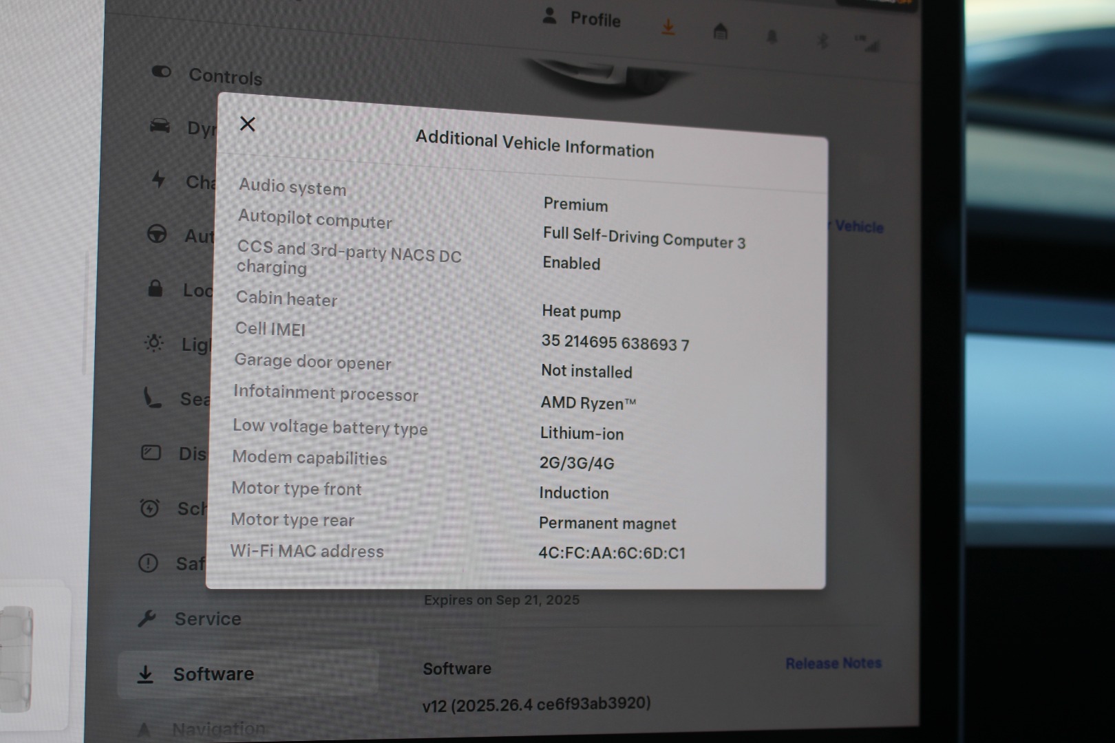Open the Locks padlock icon

[156, 288]
